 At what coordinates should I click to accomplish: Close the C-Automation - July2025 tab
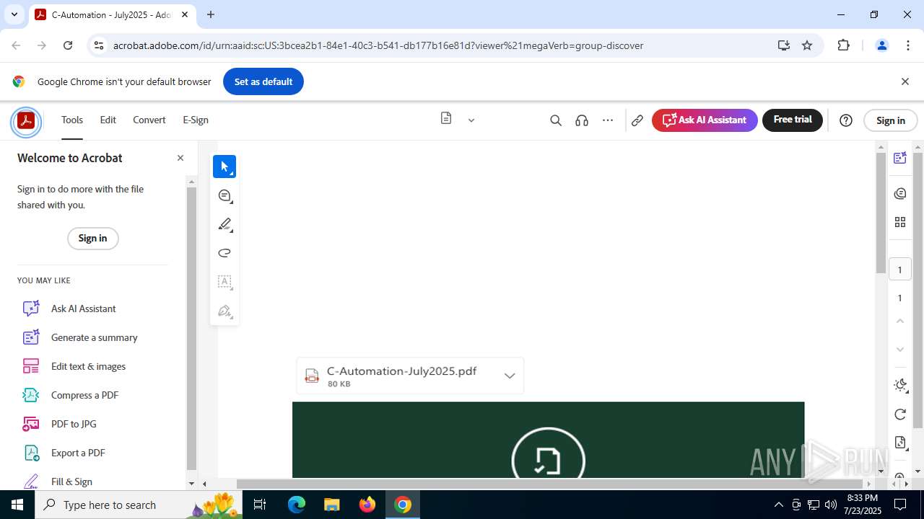(x=185, y=14)
